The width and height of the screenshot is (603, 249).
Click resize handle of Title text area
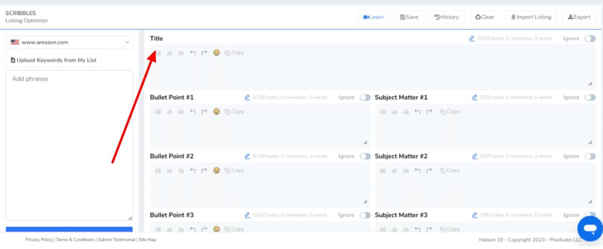click(x=590, y=84)
